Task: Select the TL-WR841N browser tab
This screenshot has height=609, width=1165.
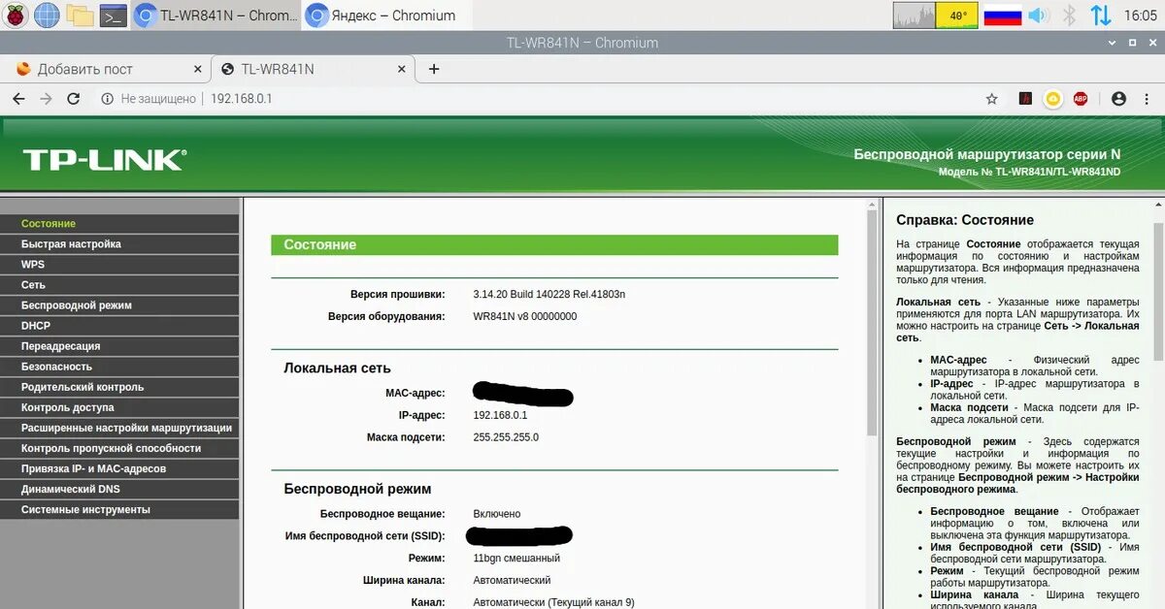Action: [x=313, y=69]
